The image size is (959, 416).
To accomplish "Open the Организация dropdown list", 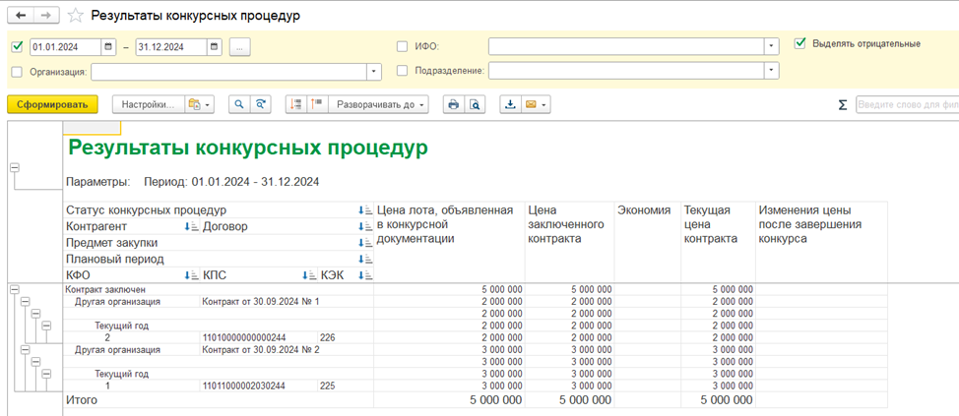I will (374, 72).
